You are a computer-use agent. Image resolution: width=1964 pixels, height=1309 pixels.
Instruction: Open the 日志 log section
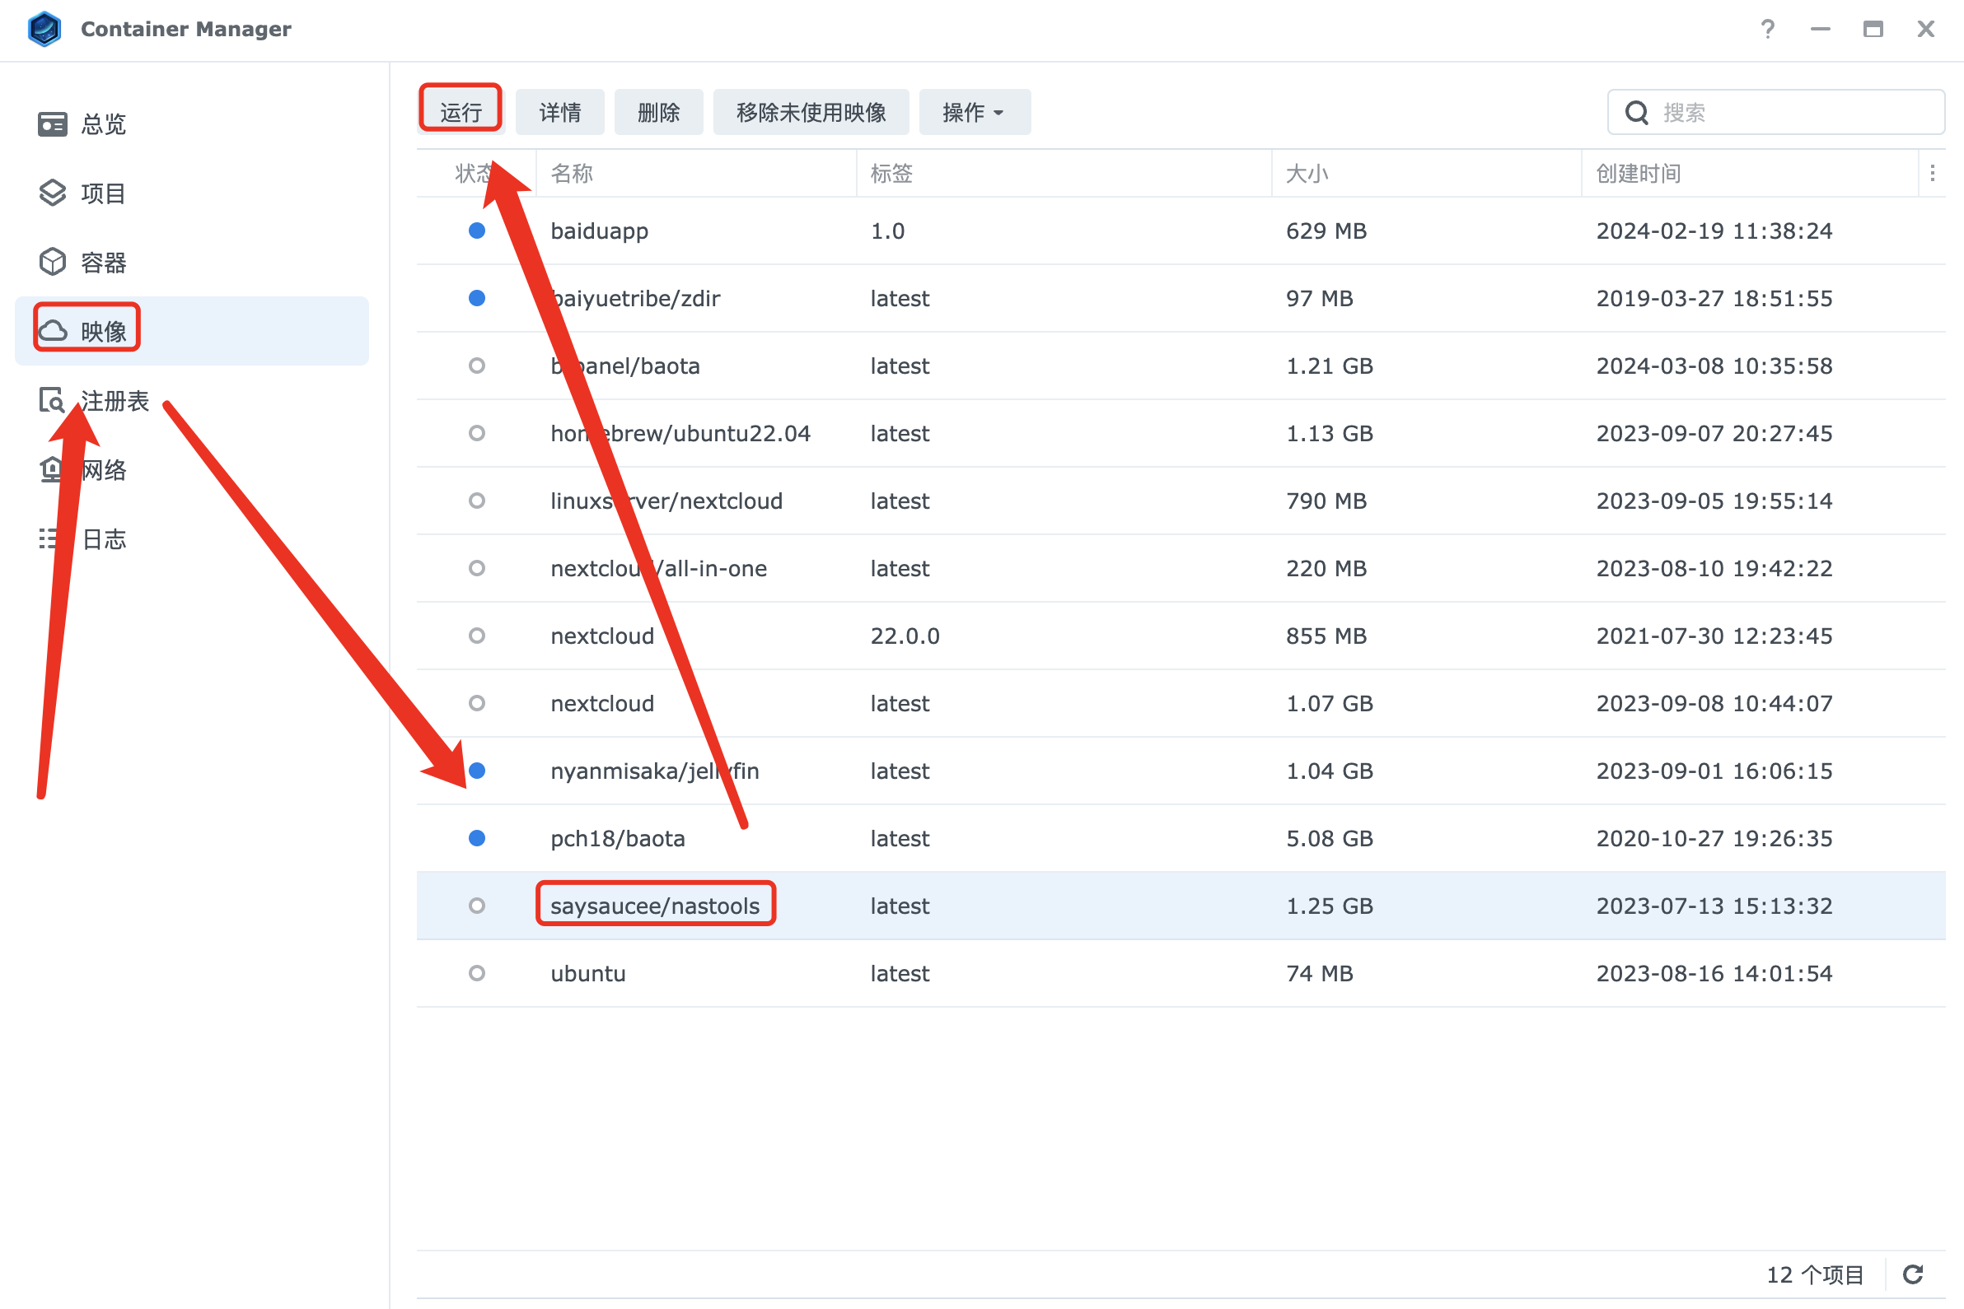191,539
